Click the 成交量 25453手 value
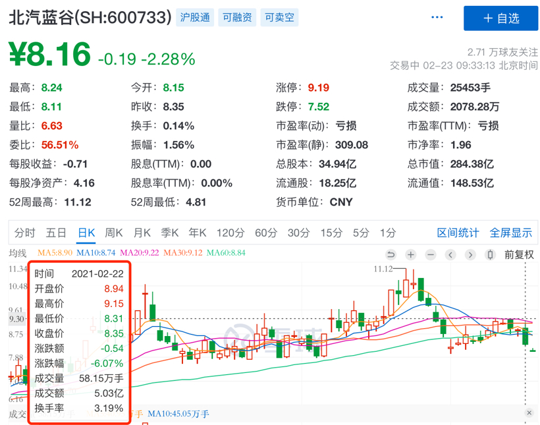Screen dimensions: 540x425 click(x=470, y=88)
